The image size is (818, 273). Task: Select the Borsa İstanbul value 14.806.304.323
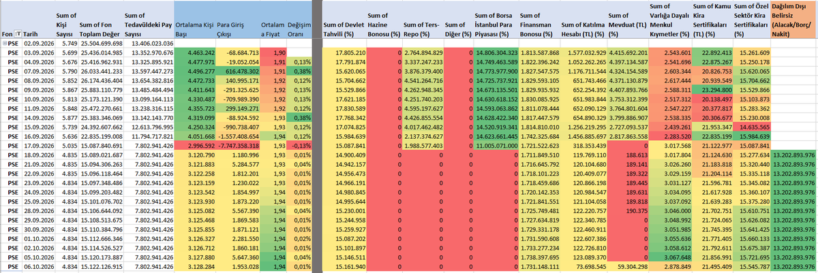point(497,52)
